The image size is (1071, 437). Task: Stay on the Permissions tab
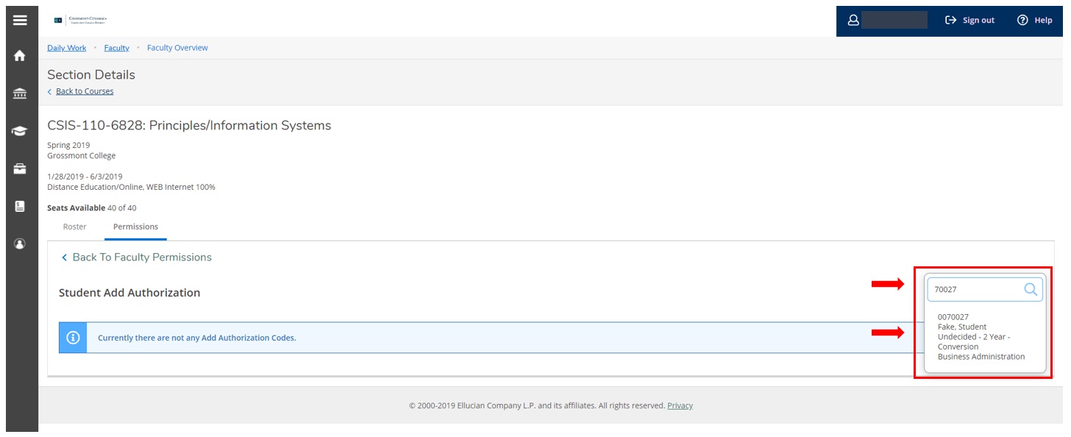coord(135,227)
